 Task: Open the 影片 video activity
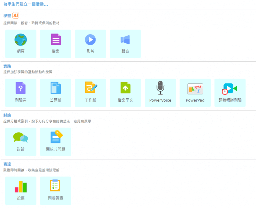90,44
